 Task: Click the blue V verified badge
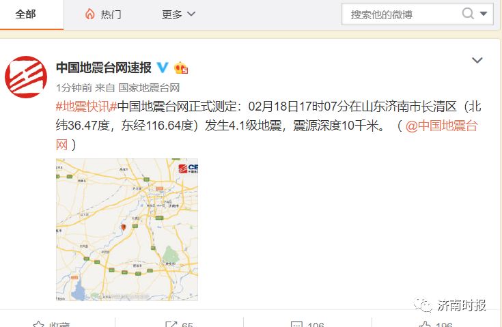tap(163, 68)
